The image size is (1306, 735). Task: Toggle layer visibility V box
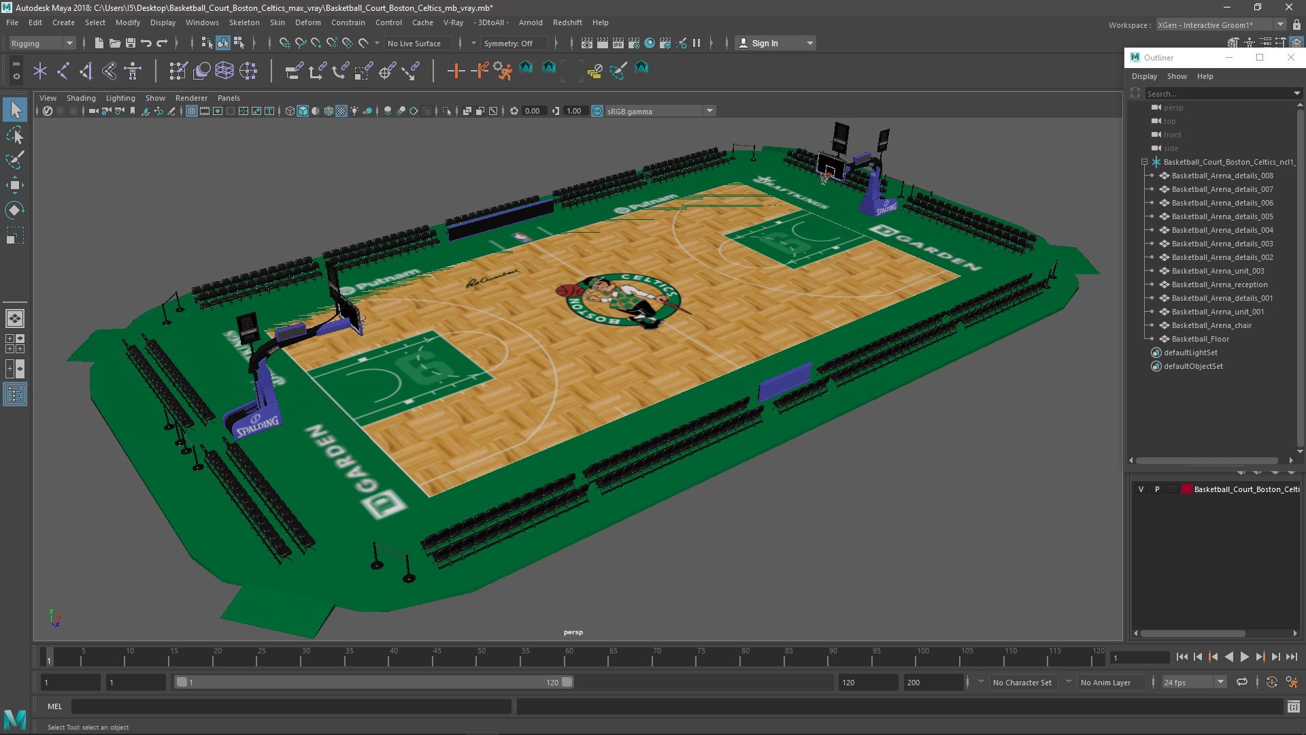click(1141, 489)
